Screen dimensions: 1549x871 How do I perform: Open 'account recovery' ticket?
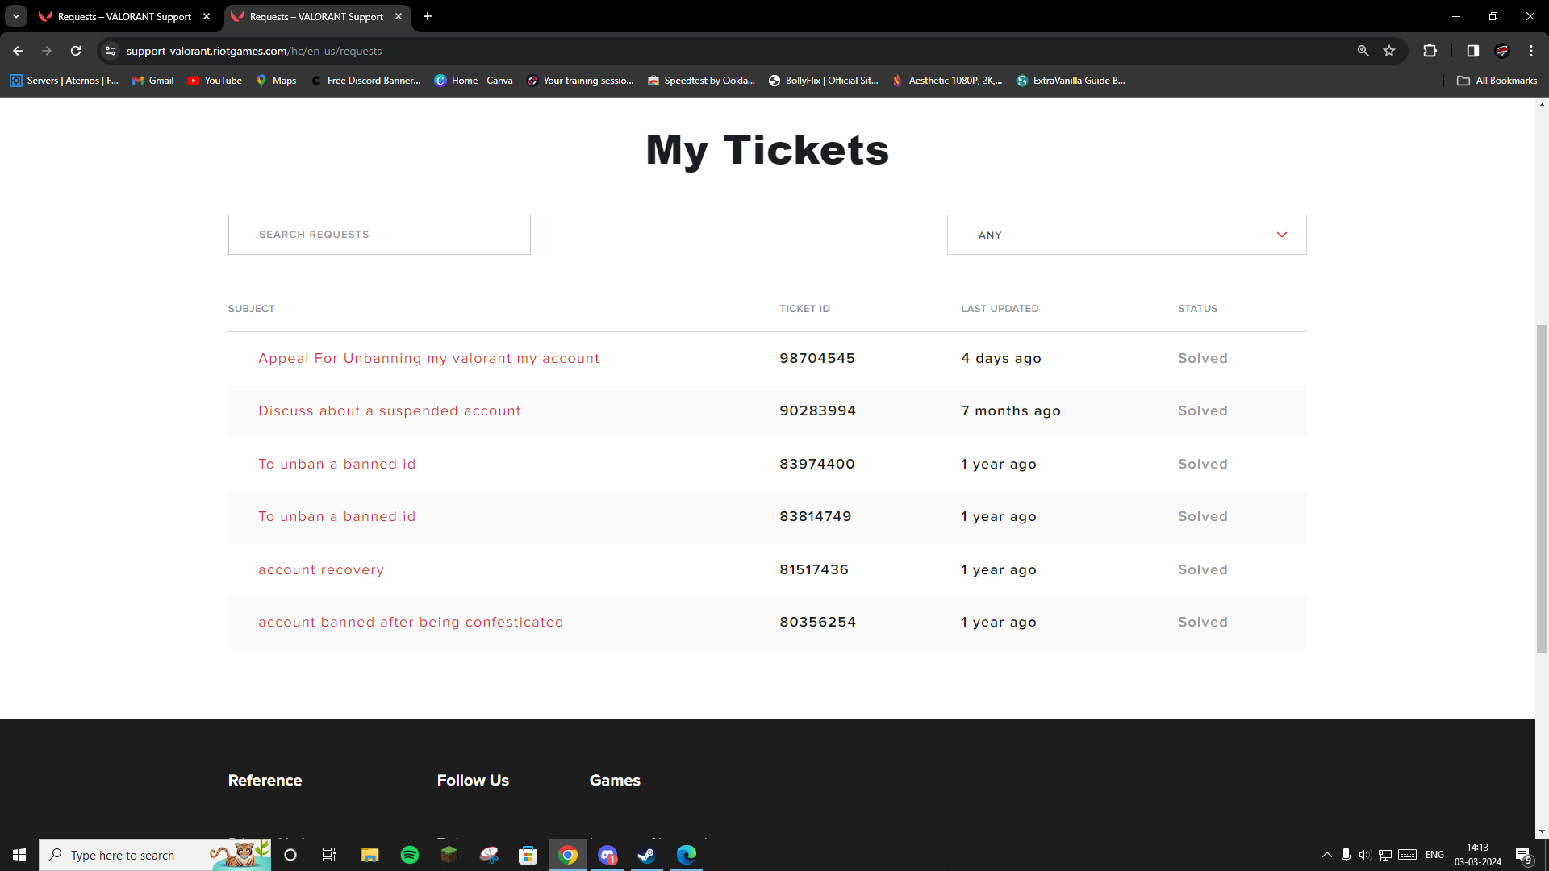(x=321, y=570)
